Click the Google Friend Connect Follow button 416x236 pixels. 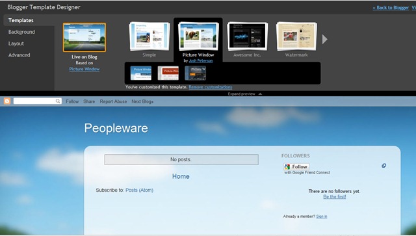click(x=296, y=166)
